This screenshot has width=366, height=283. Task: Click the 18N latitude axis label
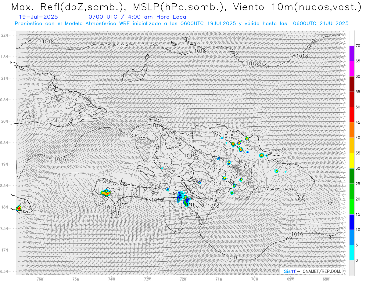[5, 207]
